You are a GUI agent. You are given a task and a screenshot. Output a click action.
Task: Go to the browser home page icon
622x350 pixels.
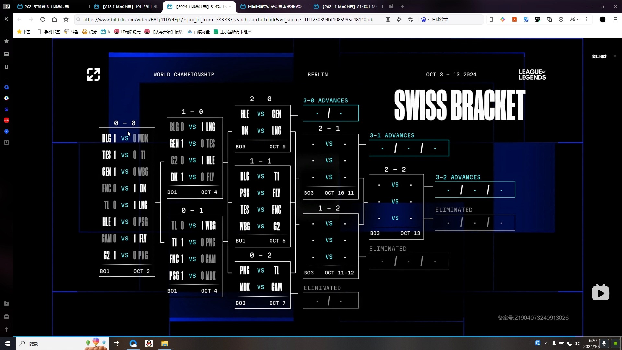point(54,19)
